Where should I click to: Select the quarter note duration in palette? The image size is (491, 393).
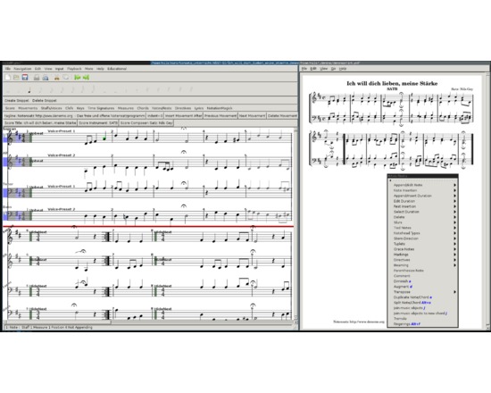point(29,90)
